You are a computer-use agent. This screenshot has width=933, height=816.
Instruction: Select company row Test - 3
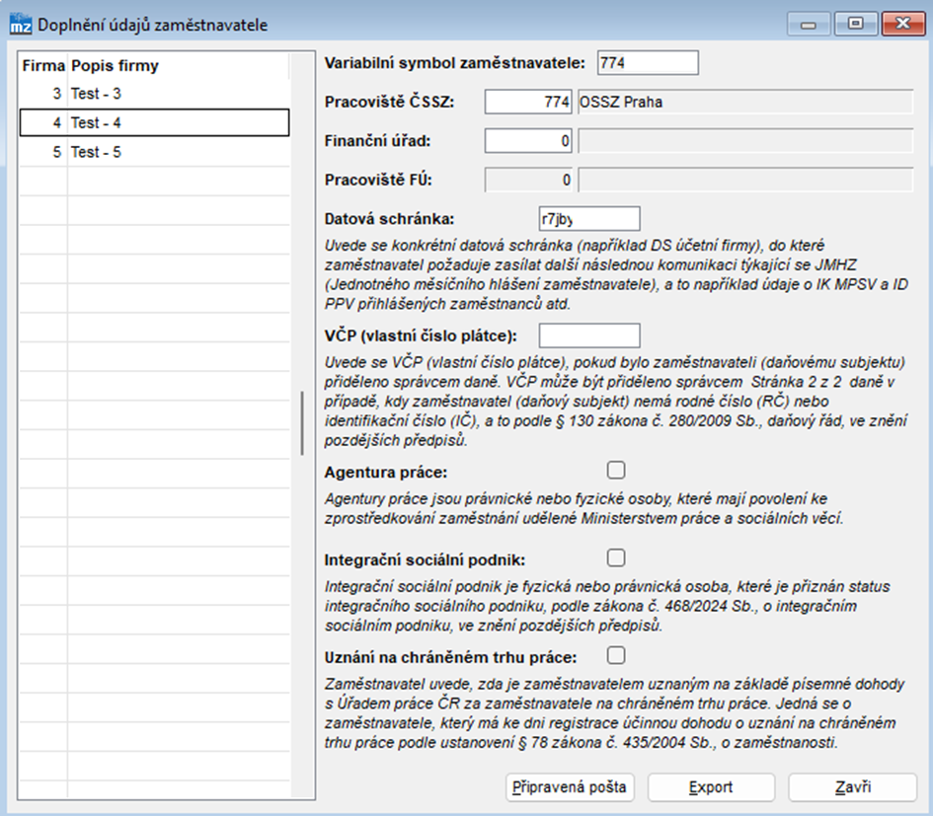pyautogui.click(x=155, y=94)
